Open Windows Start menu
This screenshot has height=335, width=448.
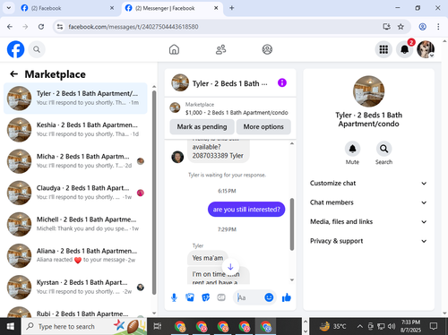(11, 326)
